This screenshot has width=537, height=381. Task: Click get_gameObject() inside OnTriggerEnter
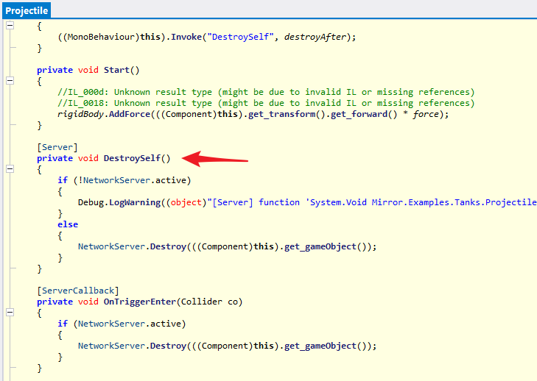327,346
